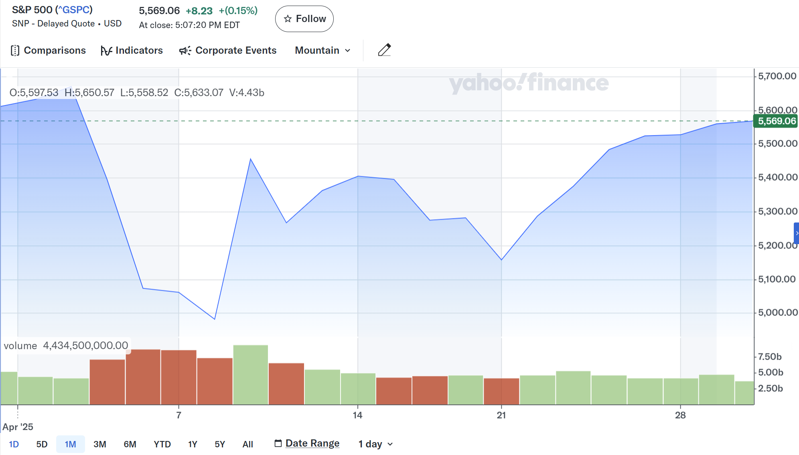
Task: Expand the Mountain chart type dropdown
Action: pyautogui.click(x=323, y=51)
